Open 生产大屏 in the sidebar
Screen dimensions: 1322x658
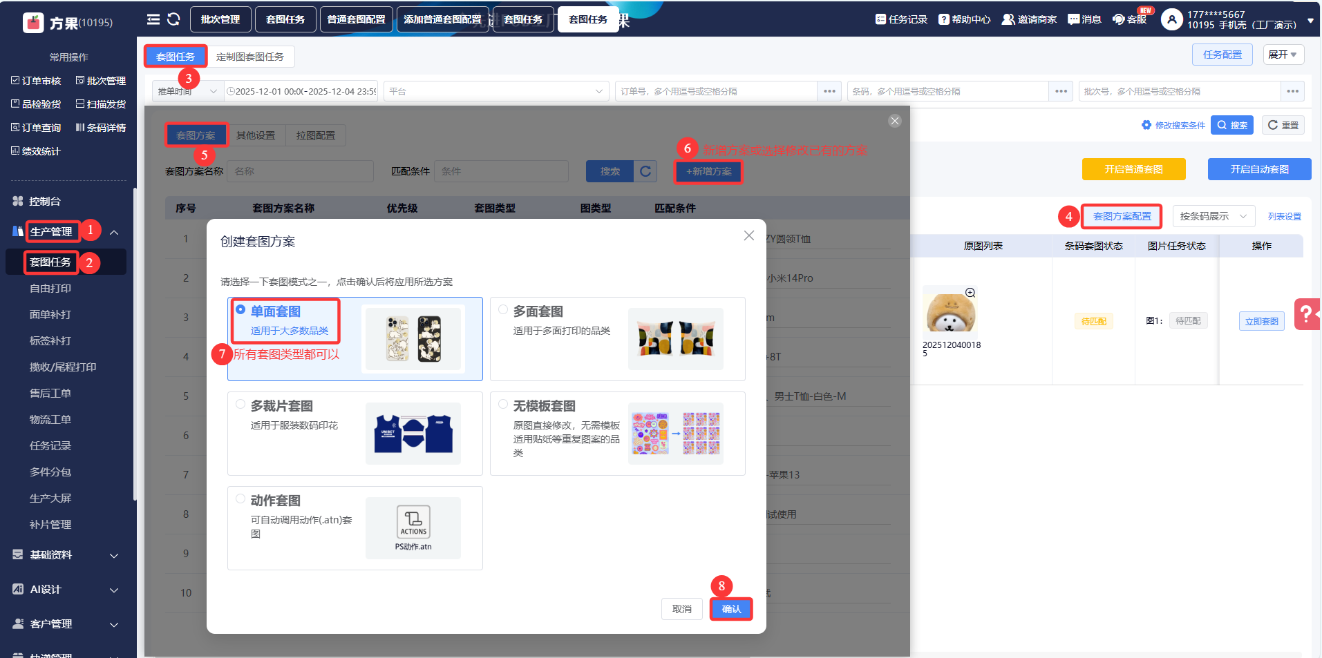pyautogui.click(x=50, y=499)
